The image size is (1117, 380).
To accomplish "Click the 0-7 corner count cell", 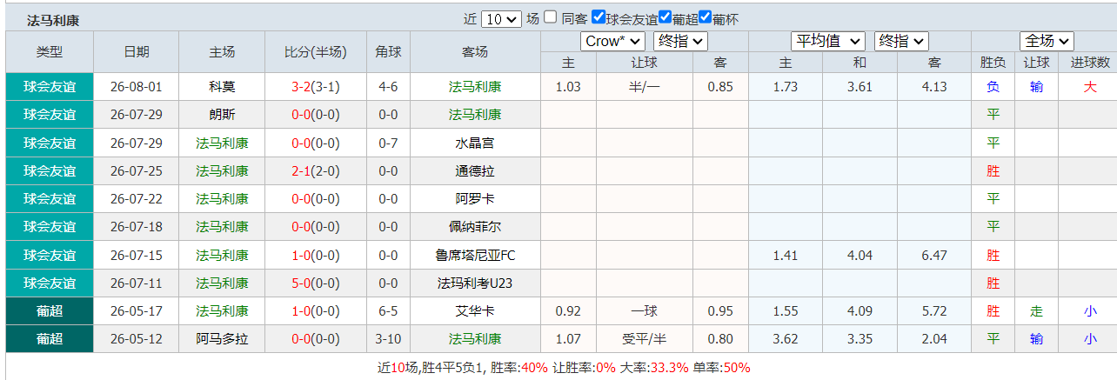I will (388, 143).
